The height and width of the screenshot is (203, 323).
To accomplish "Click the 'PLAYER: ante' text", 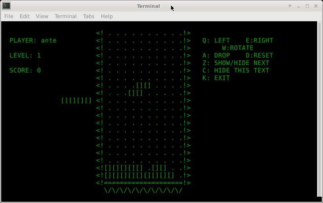I will pos(33,40).
